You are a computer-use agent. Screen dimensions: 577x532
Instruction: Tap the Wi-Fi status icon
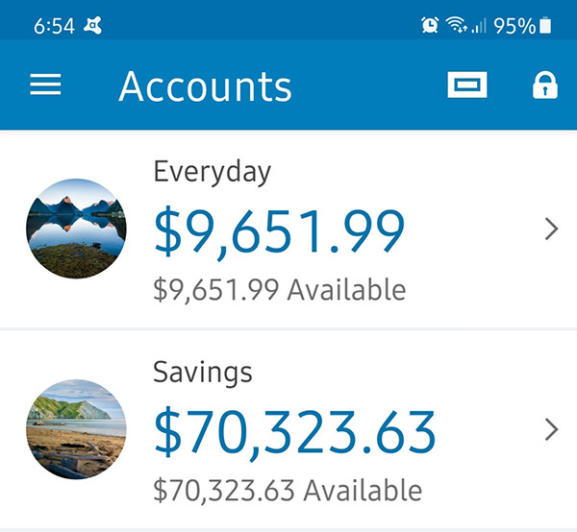[x=456, y=25]
